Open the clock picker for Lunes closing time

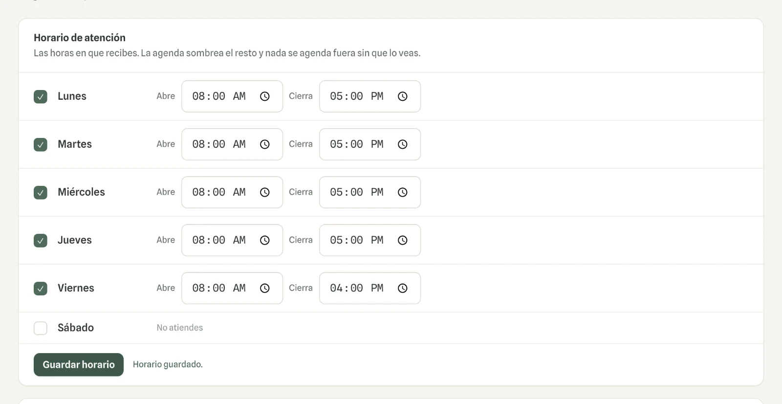click(x=403, y=96)
